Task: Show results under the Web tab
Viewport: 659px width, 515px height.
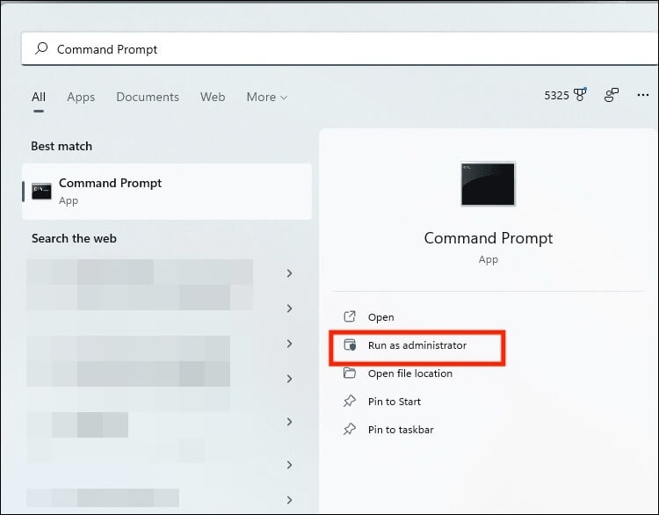Action: pyautogui.click(x=213, y=97)
